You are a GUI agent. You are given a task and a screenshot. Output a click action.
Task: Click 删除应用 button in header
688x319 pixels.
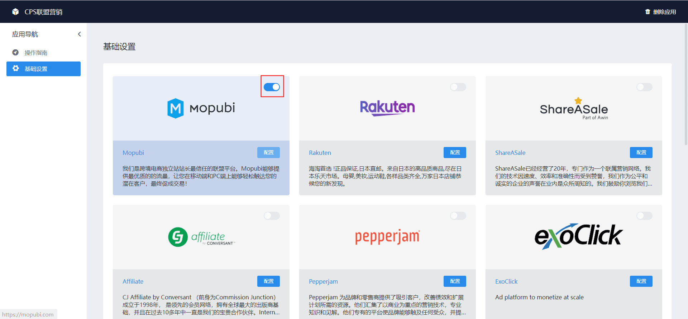click(x=660, y=12)
